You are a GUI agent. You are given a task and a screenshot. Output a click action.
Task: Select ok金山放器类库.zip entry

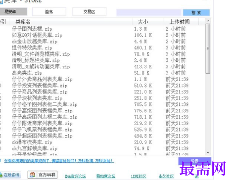(x=35, y=42)
